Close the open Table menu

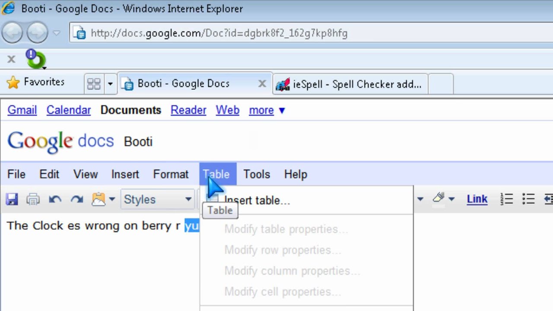point(218,175)
